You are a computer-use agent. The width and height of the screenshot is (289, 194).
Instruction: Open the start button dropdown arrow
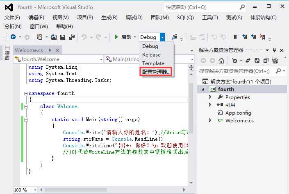click(135, 37)
